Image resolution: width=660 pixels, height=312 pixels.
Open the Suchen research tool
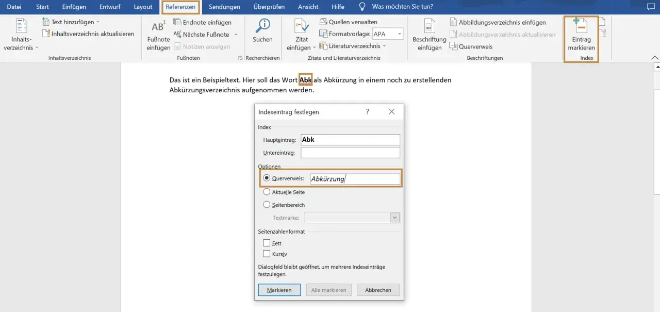263,31
